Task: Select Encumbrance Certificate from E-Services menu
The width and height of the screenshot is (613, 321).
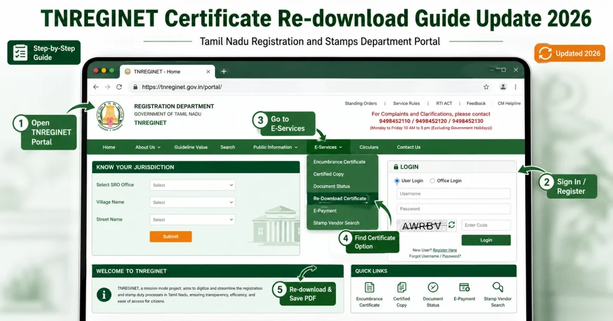Action: click(342, 162)
